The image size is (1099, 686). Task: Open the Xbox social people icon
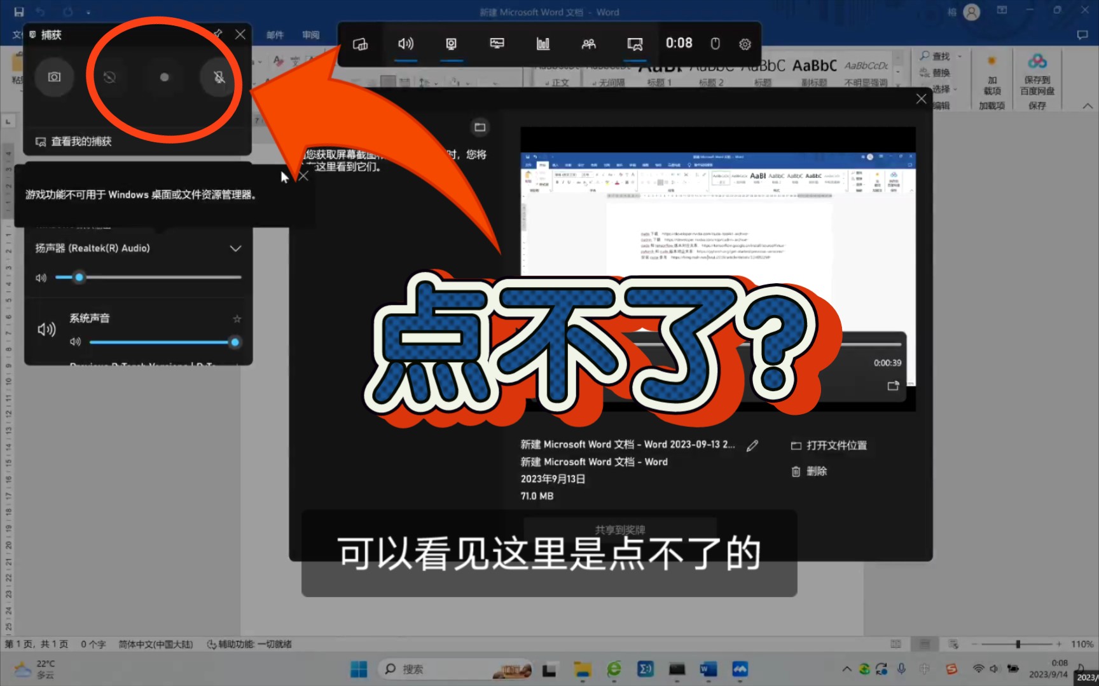pos(588,43)
